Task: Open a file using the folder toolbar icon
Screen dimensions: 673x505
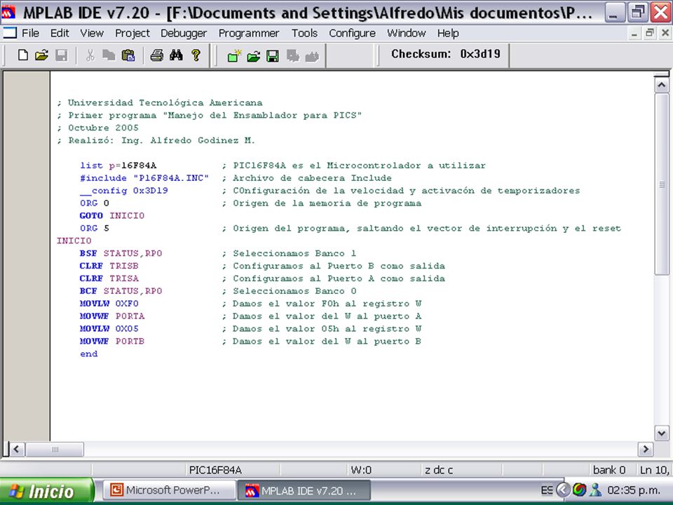Action: coord(41,55)
